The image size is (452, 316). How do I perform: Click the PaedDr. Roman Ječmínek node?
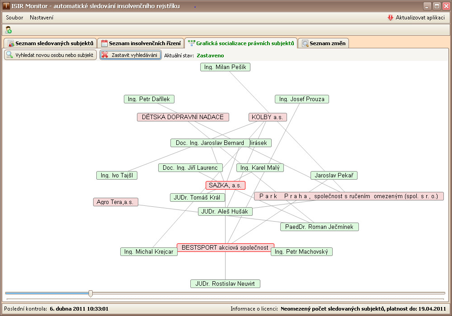point(320,227)
